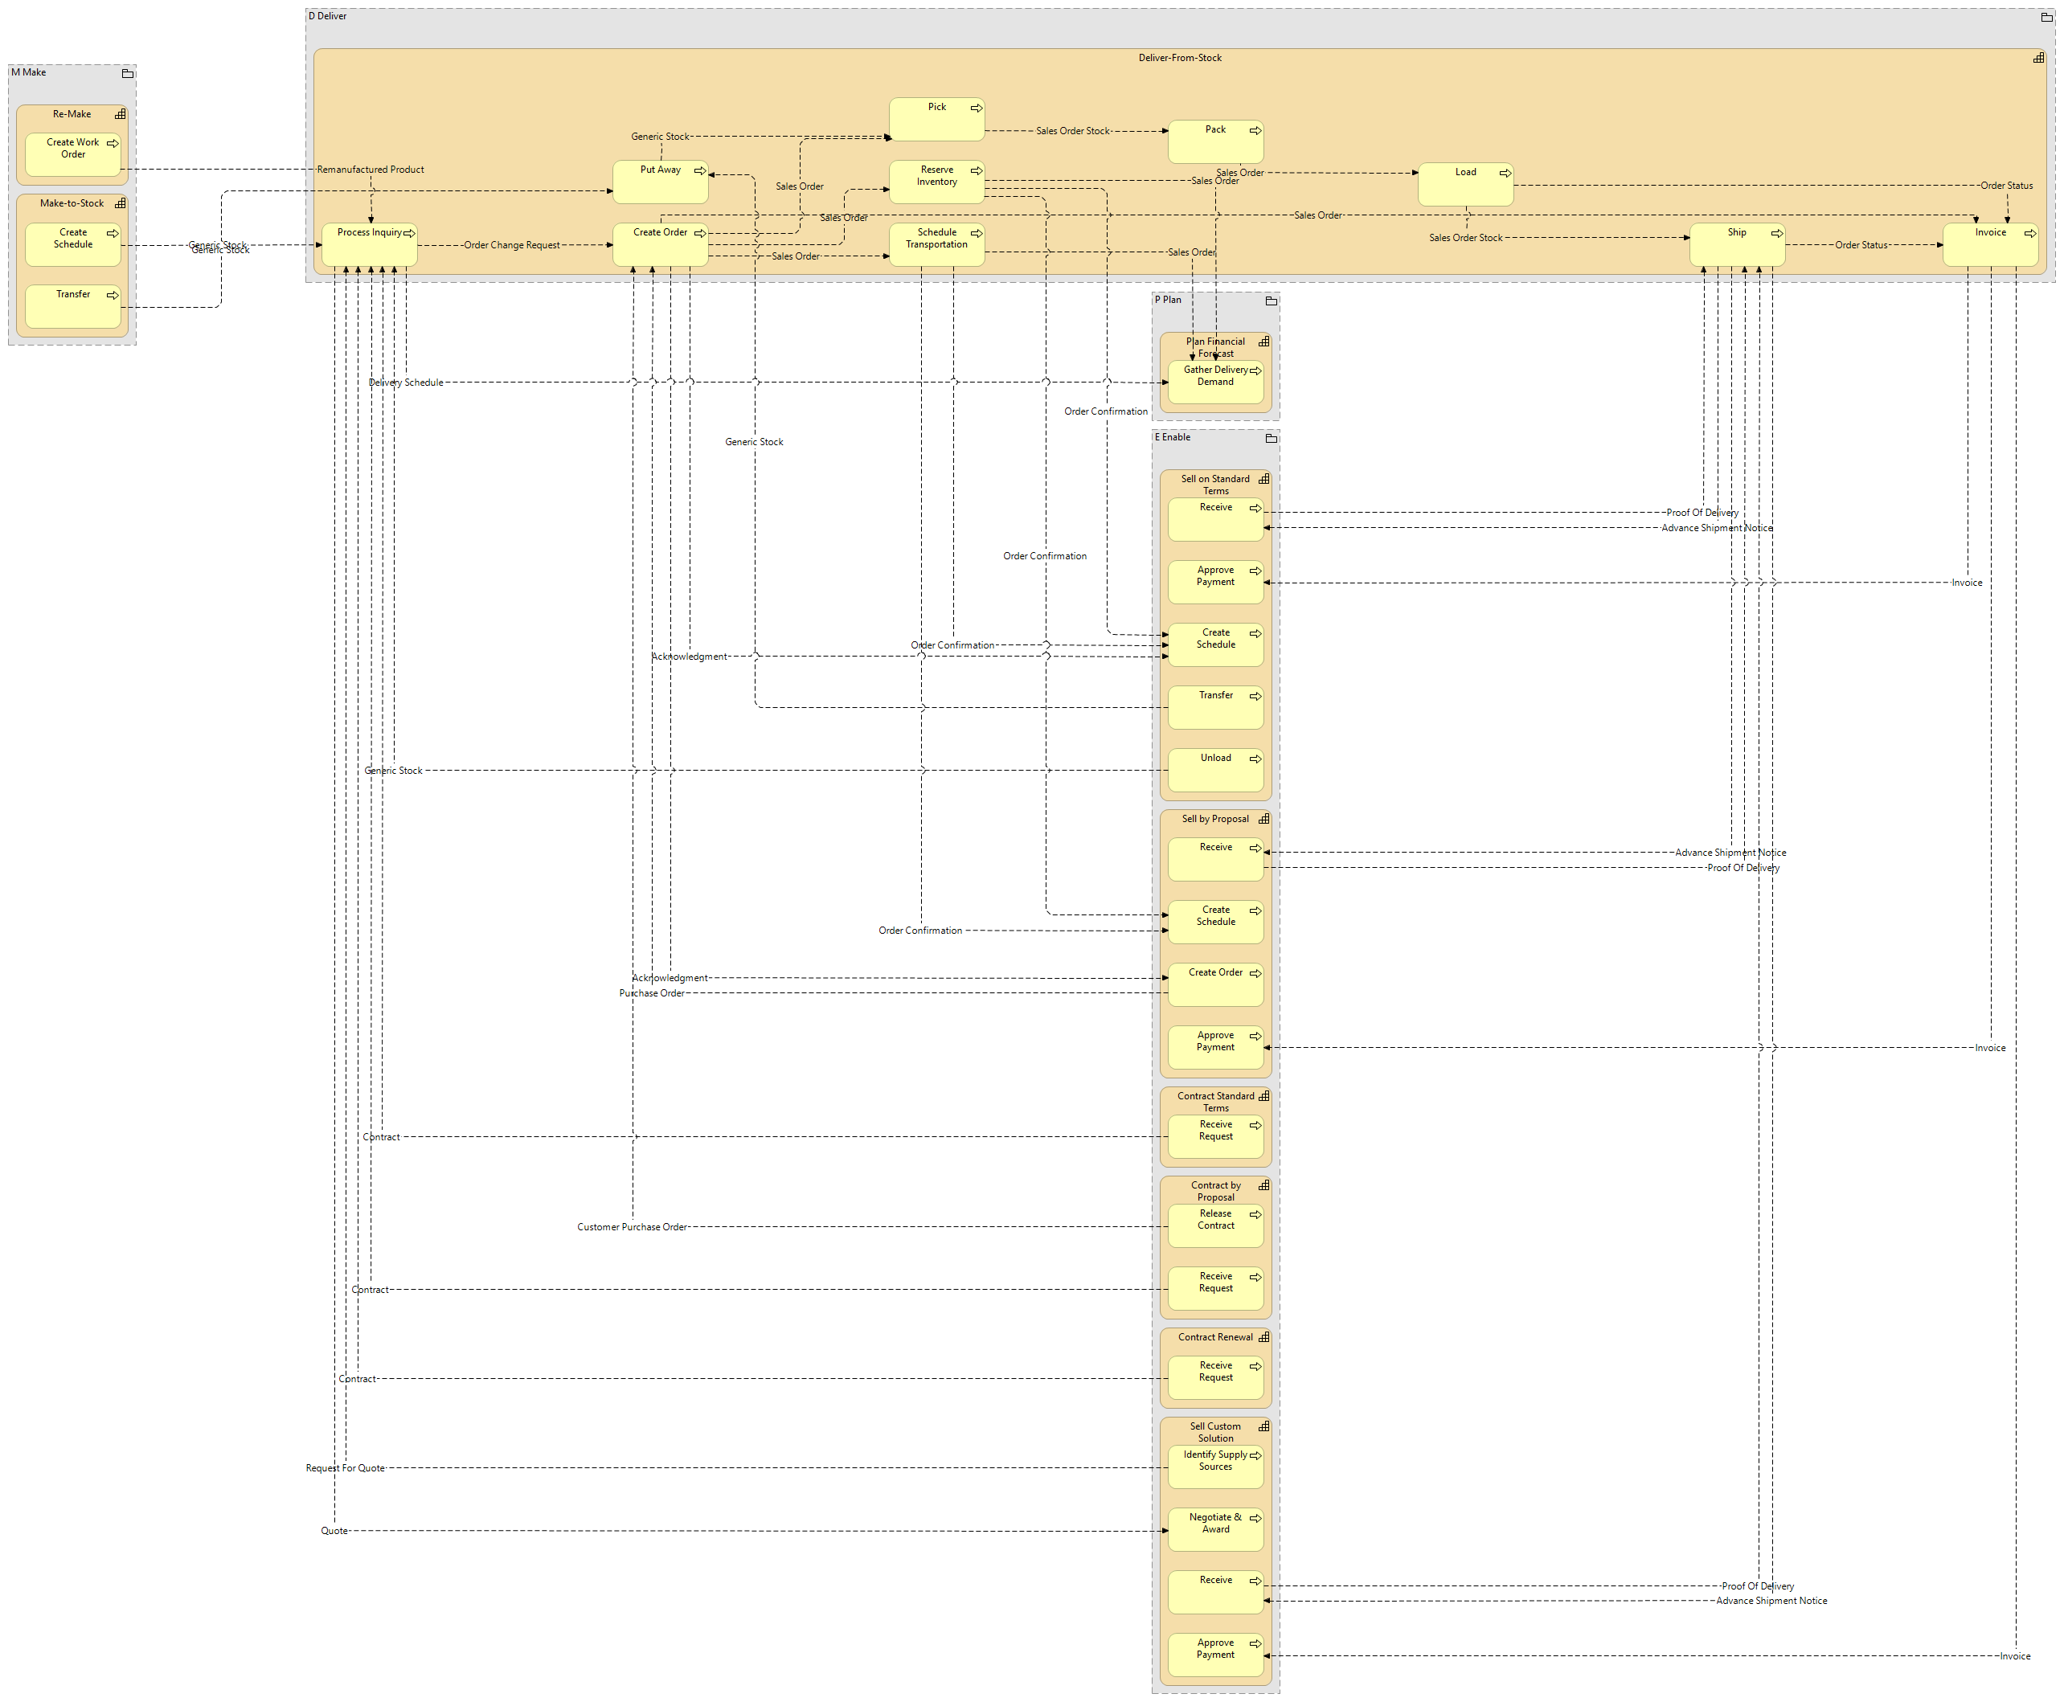Select the Negotiate & Award process
This screenshot has width=2064, height=1702.
click(x=1215, y=1533)
